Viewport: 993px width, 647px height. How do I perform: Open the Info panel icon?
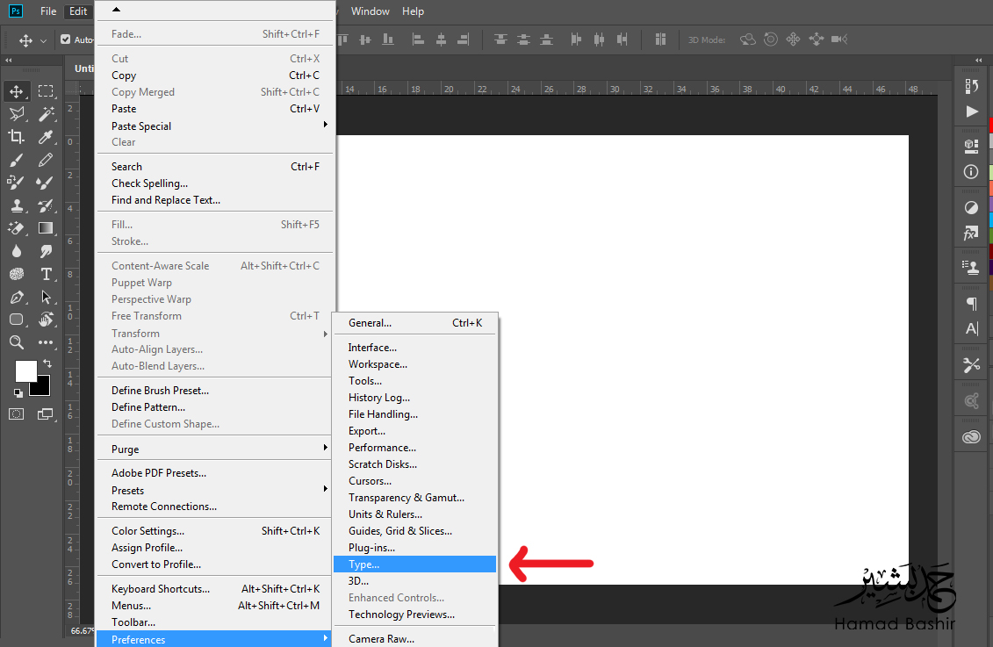[971, 171]
